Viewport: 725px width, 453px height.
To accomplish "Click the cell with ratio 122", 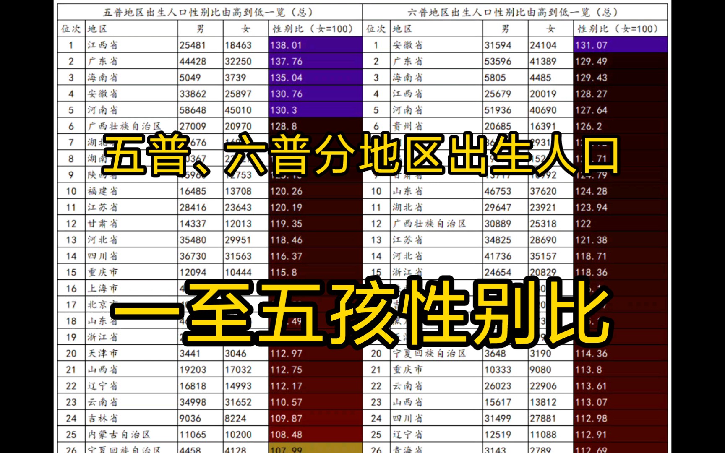I will click(620, 224).
